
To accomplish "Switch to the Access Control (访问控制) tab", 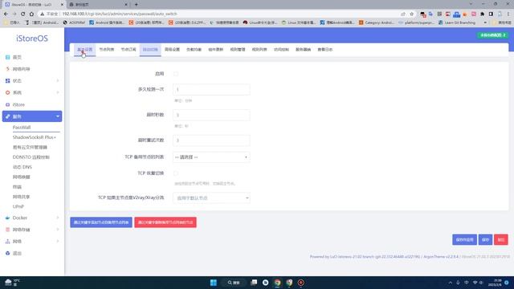I will pos(281,50).
